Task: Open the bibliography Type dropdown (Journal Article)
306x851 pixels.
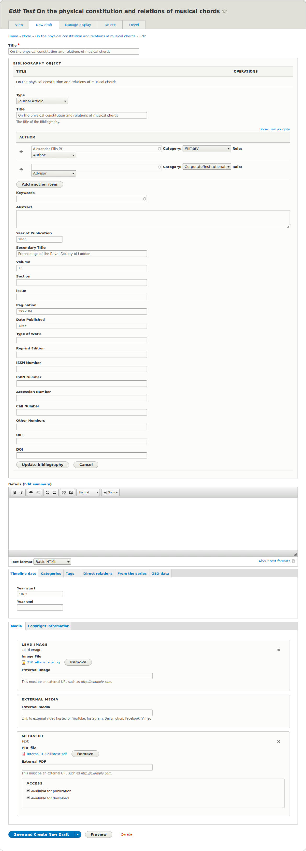Action: tap(42, 101)
